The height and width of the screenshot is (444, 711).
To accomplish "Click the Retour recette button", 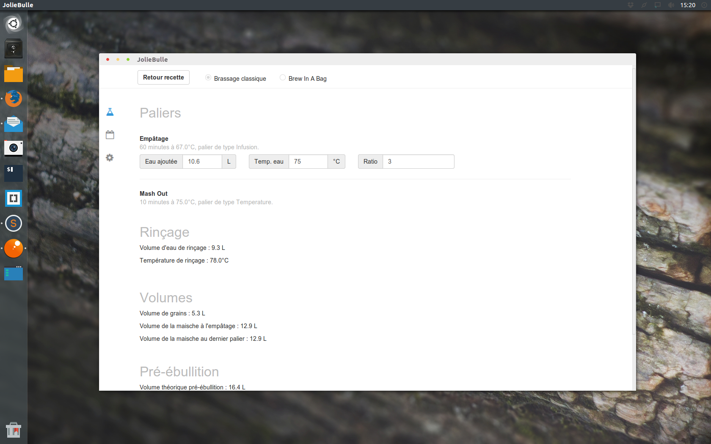I will (x=163, y=77).
